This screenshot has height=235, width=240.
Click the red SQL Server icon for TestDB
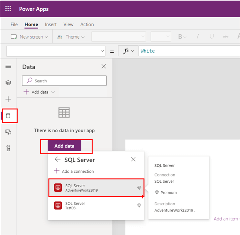tap(58, 205)
